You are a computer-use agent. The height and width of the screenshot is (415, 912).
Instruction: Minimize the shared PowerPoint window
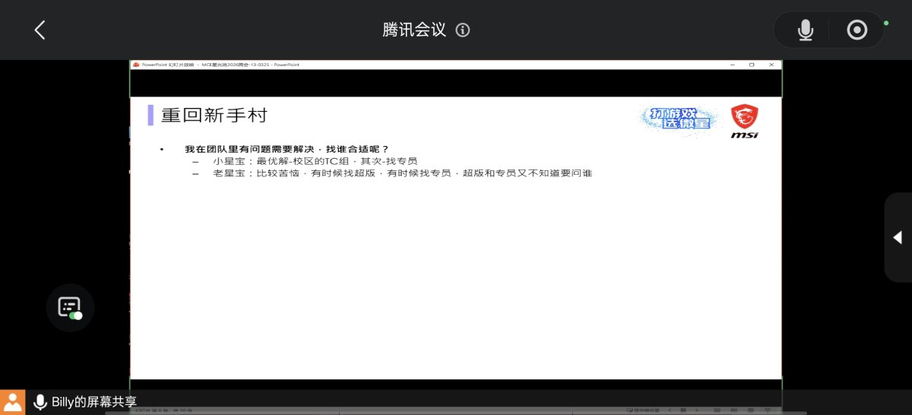pos(734,65)
